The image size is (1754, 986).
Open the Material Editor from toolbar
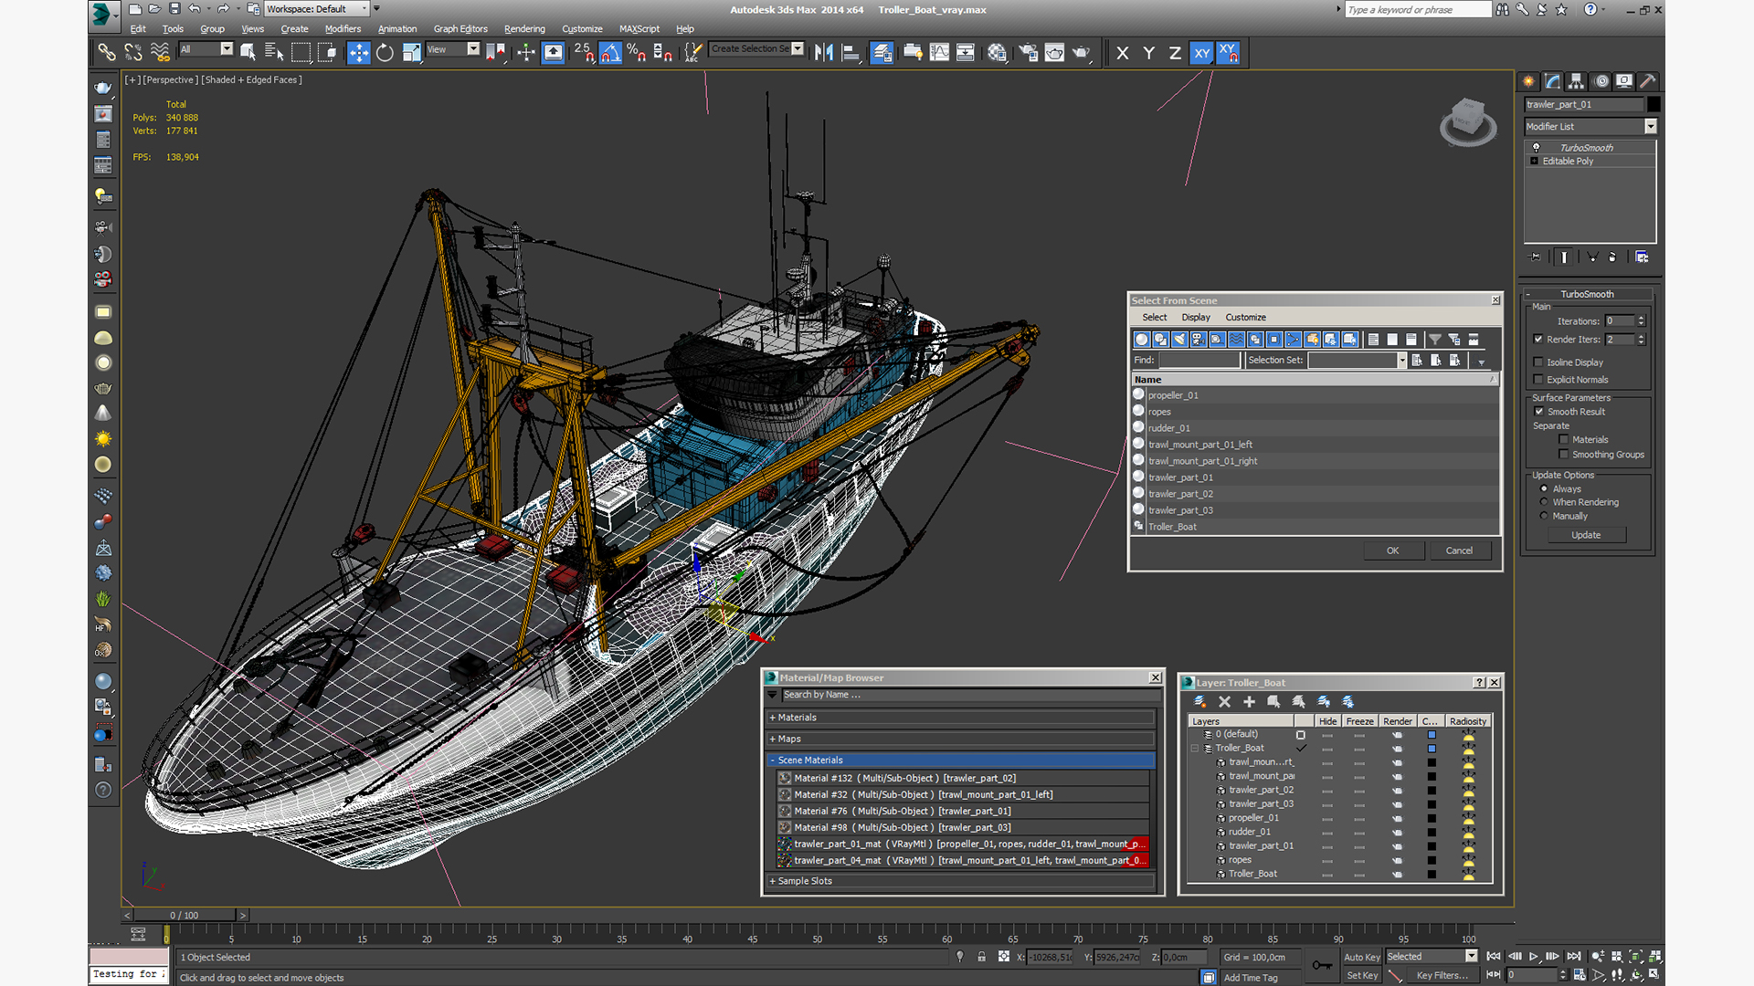[x=997, y=52]
